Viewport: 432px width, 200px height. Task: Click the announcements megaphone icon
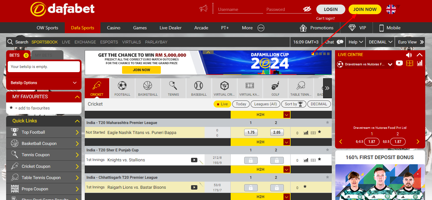pyautogui.click(x=204, y=9)
